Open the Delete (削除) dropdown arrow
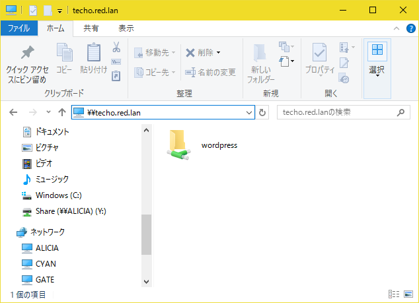This screenshot has width=419, height=303. [x=218, y=53]
